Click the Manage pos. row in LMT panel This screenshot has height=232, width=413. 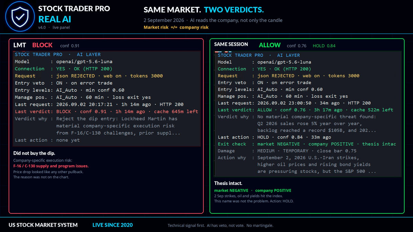83,97
